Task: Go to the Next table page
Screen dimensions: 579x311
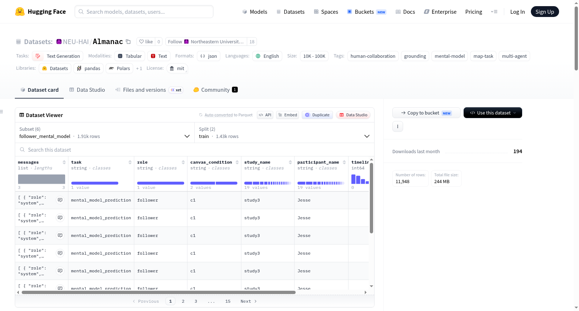Action: coord(249,301)
